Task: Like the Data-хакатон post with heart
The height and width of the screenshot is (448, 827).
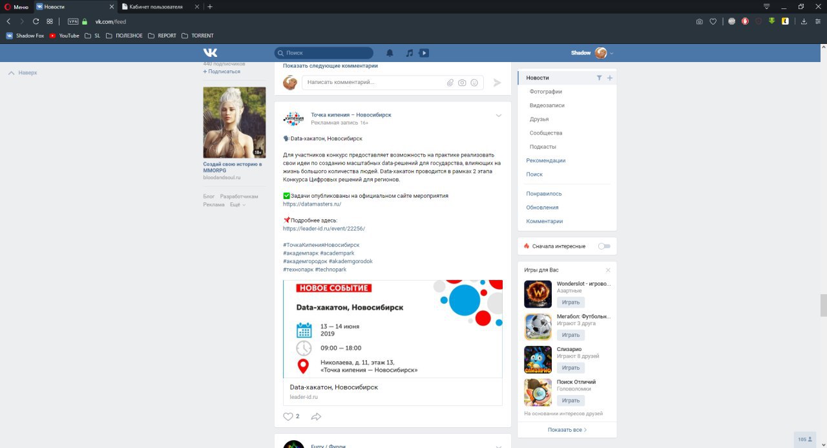Action: tap(288, 416)
